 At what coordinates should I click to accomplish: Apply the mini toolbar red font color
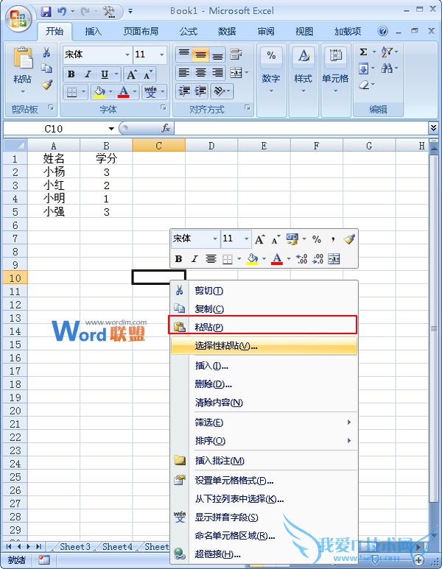pyautogui.click(x=277, y=258)
